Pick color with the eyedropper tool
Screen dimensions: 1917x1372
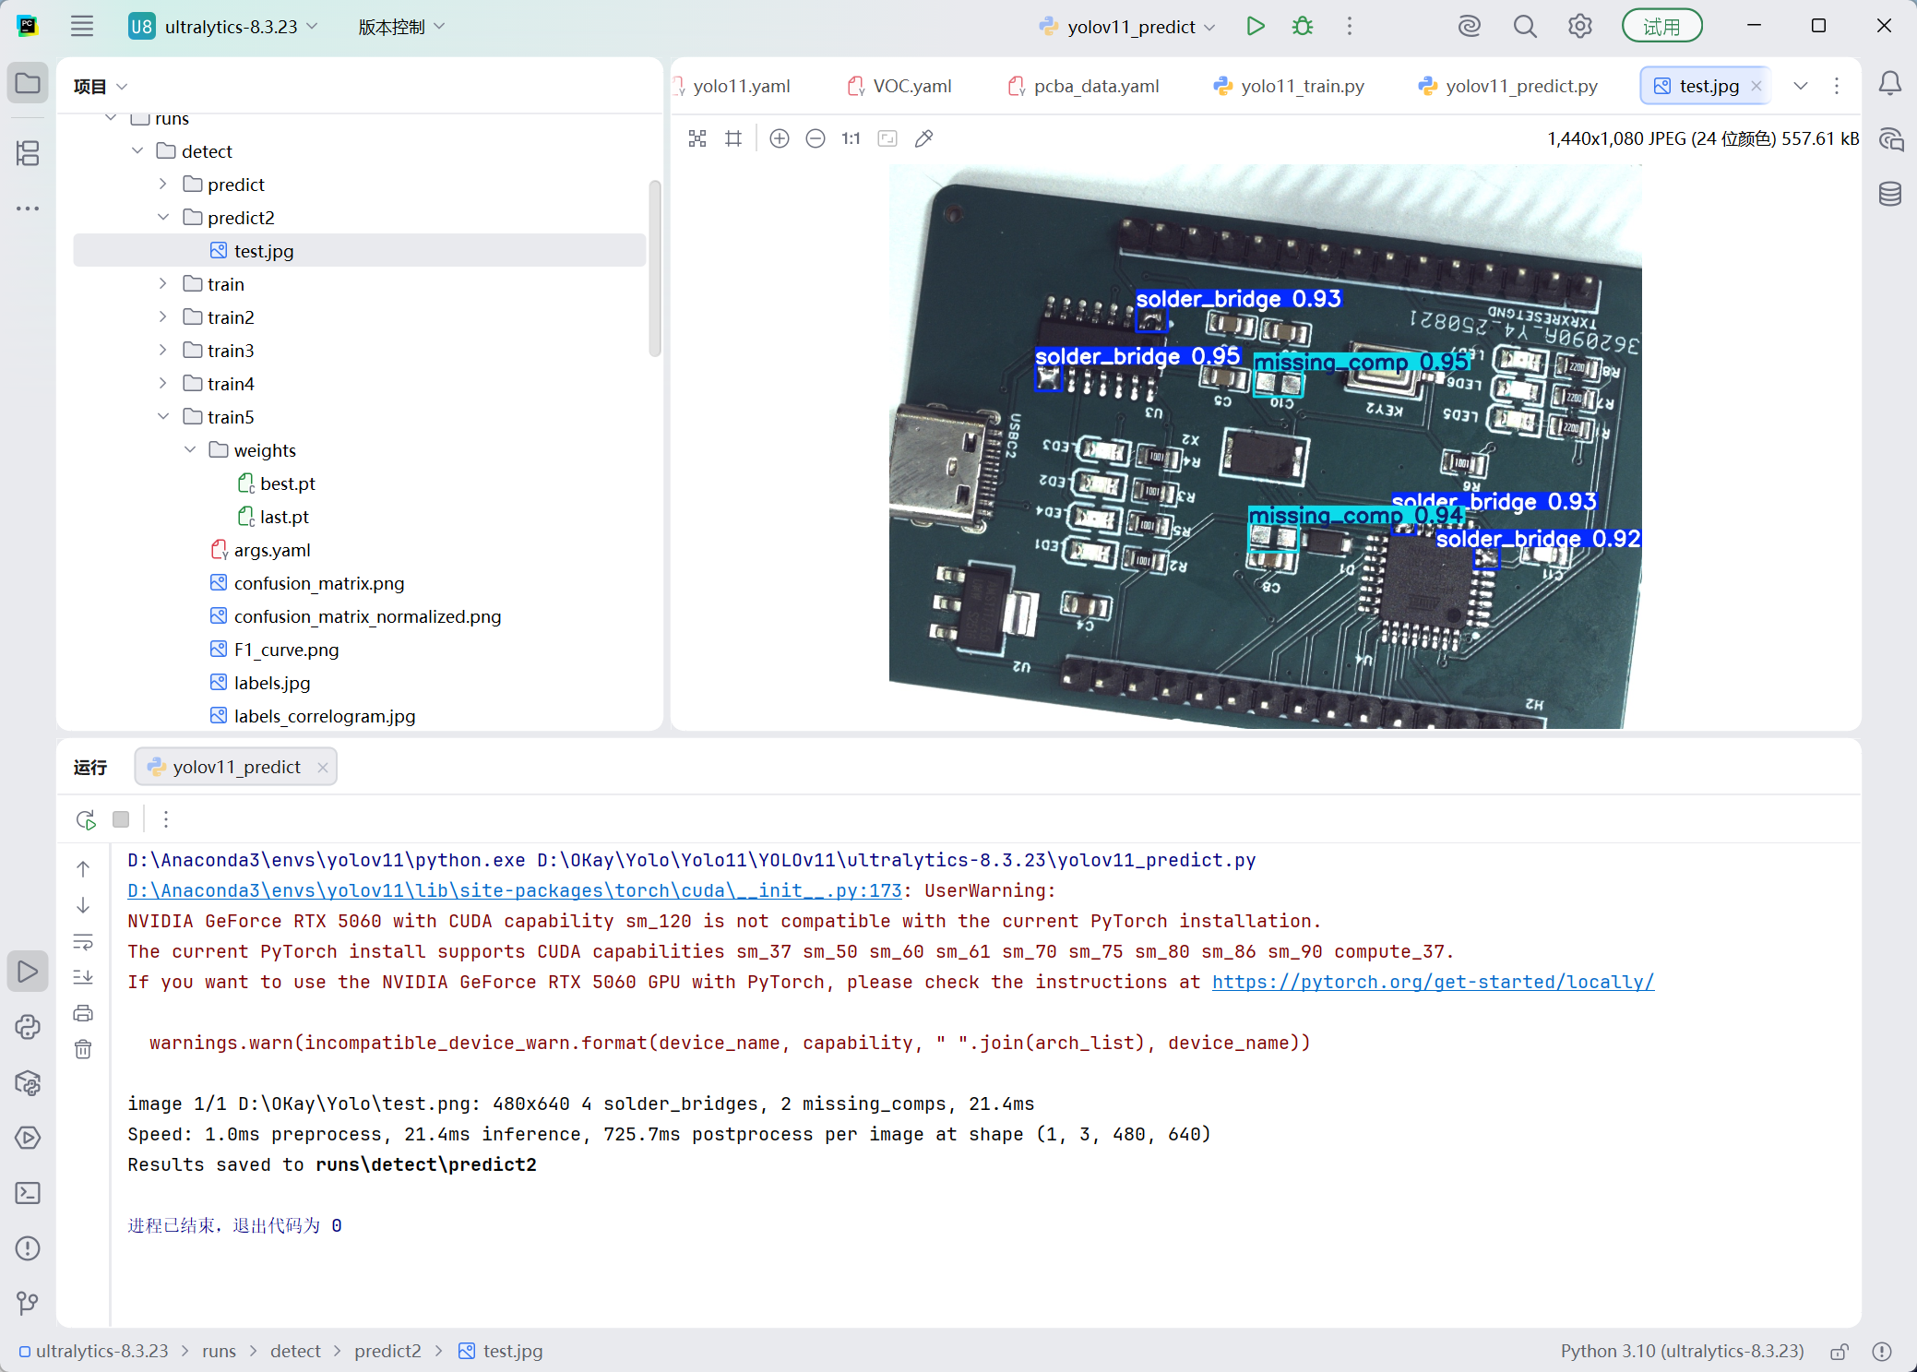coord(923,138)
